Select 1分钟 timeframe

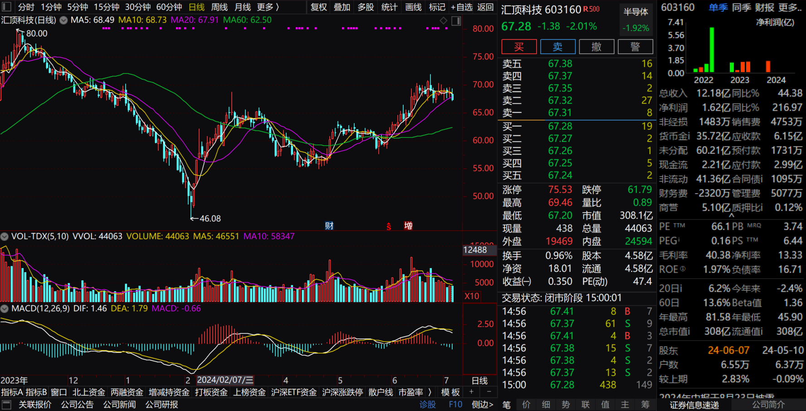(x=51, y=7)
